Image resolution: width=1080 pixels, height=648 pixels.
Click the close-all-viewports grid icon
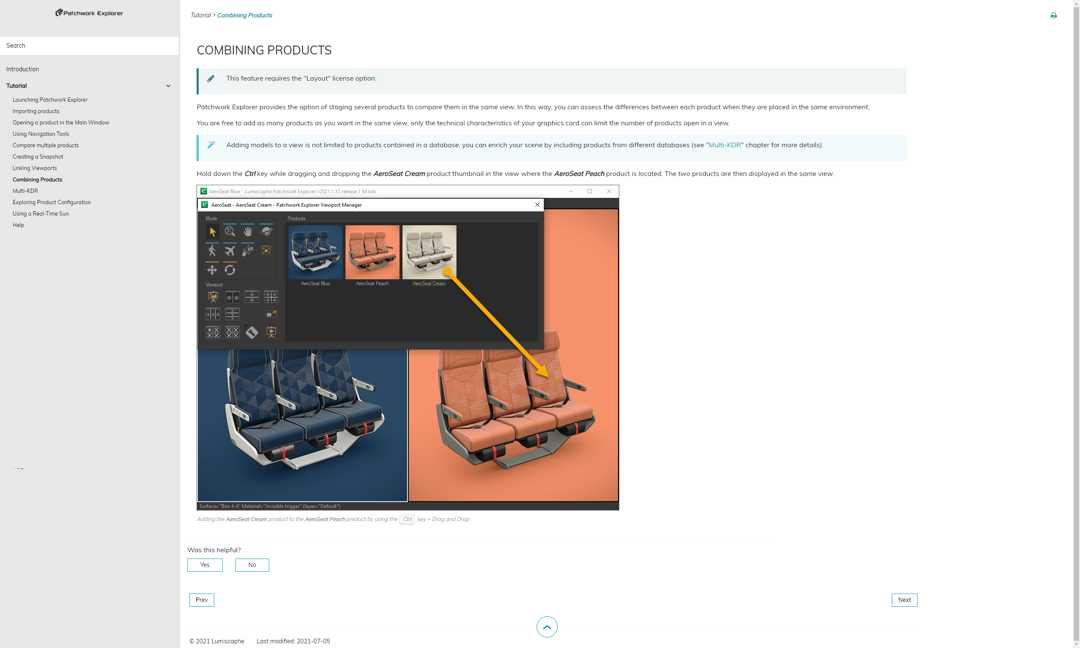(232, 332)
